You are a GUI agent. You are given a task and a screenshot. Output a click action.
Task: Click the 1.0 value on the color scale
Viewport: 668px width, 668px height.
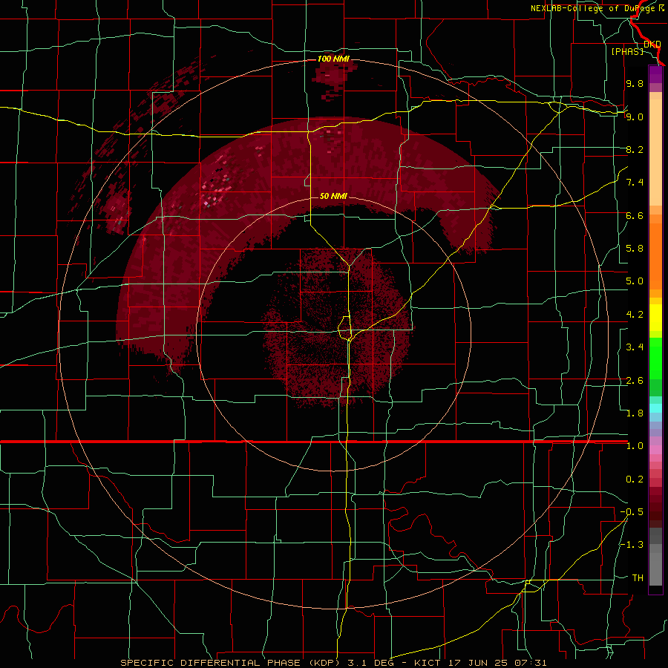[635, 446]
